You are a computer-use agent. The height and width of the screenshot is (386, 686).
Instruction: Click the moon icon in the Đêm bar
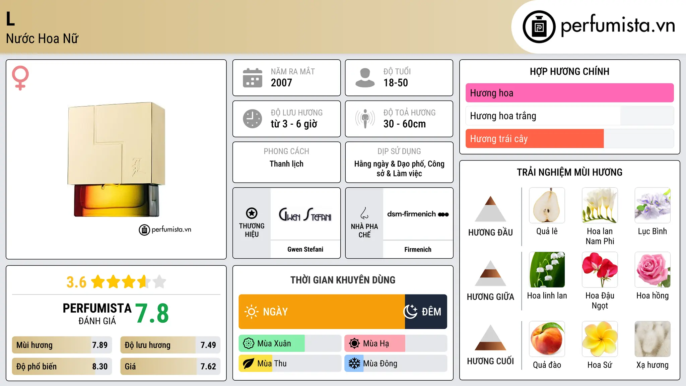(x=410, y=312)
